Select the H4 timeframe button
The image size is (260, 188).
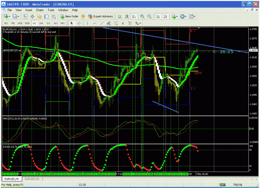(41, 23)
